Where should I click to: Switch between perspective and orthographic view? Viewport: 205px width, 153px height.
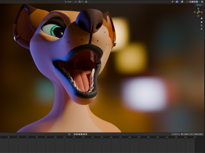click(202, 29)
